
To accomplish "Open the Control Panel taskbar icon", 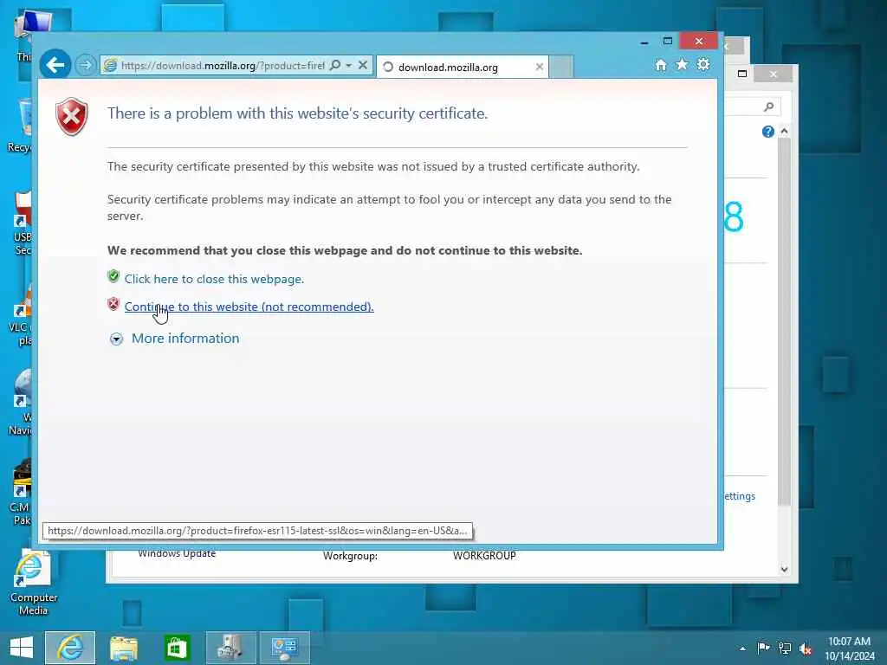I will (284, 648).
